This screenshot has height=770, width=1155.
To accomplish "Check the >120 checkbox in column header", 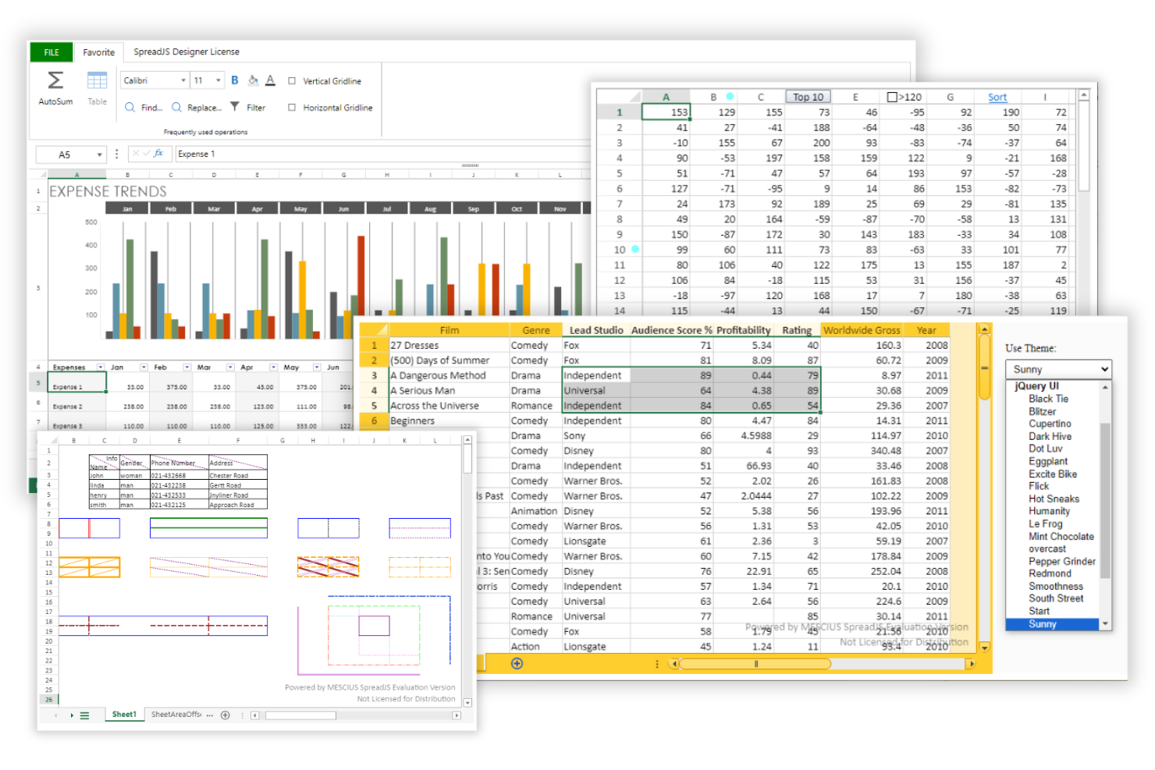I will click(892, 98).
